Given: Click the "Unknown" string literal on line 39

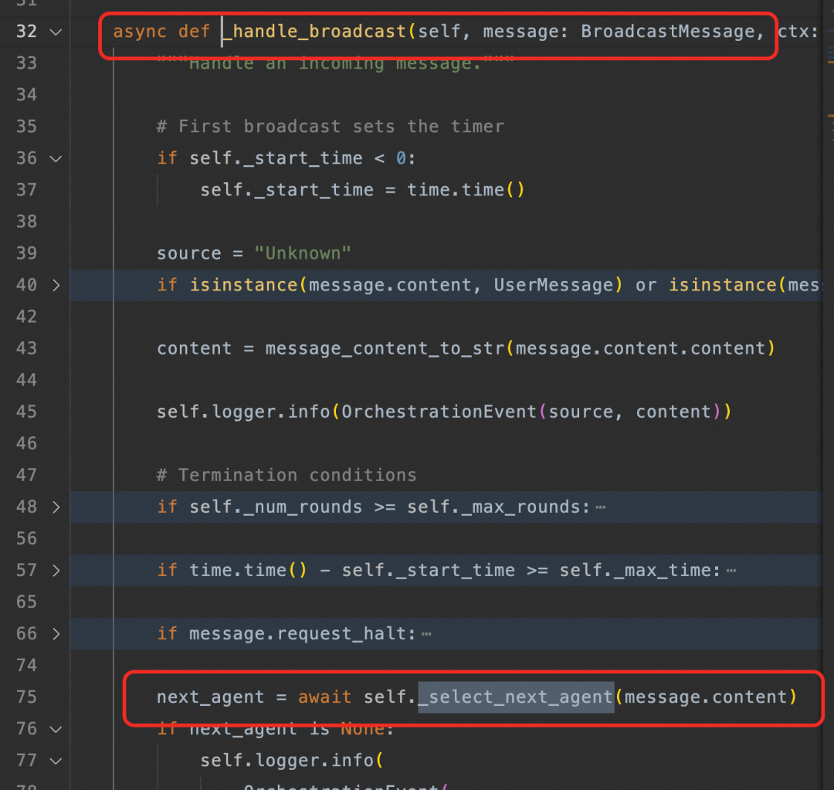Looking at the screenshot, I should click(x=303, y=253).
